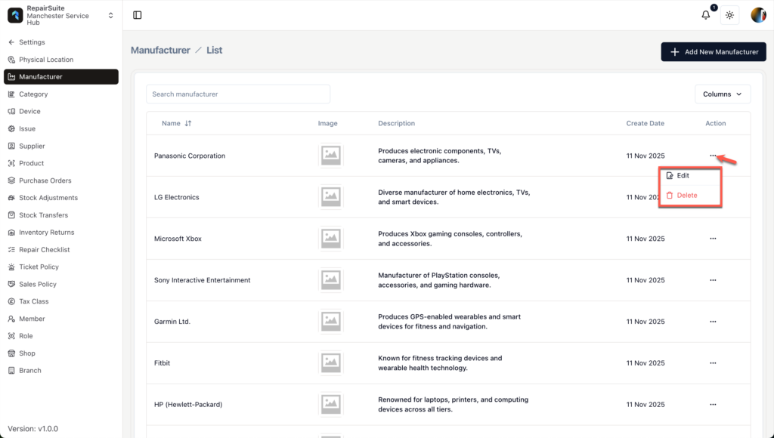The height and width of the screenshot is (438, 774).
Task: Click the Search manufacturer field
Action: click(x=237, y=94)
